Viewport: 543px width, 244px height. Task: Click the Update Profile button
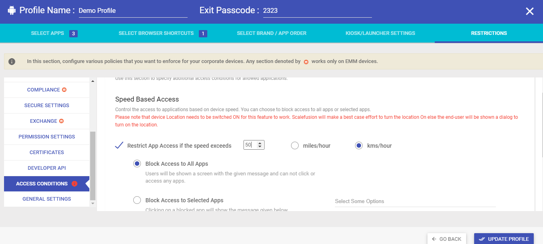click(x=504, y=239)
